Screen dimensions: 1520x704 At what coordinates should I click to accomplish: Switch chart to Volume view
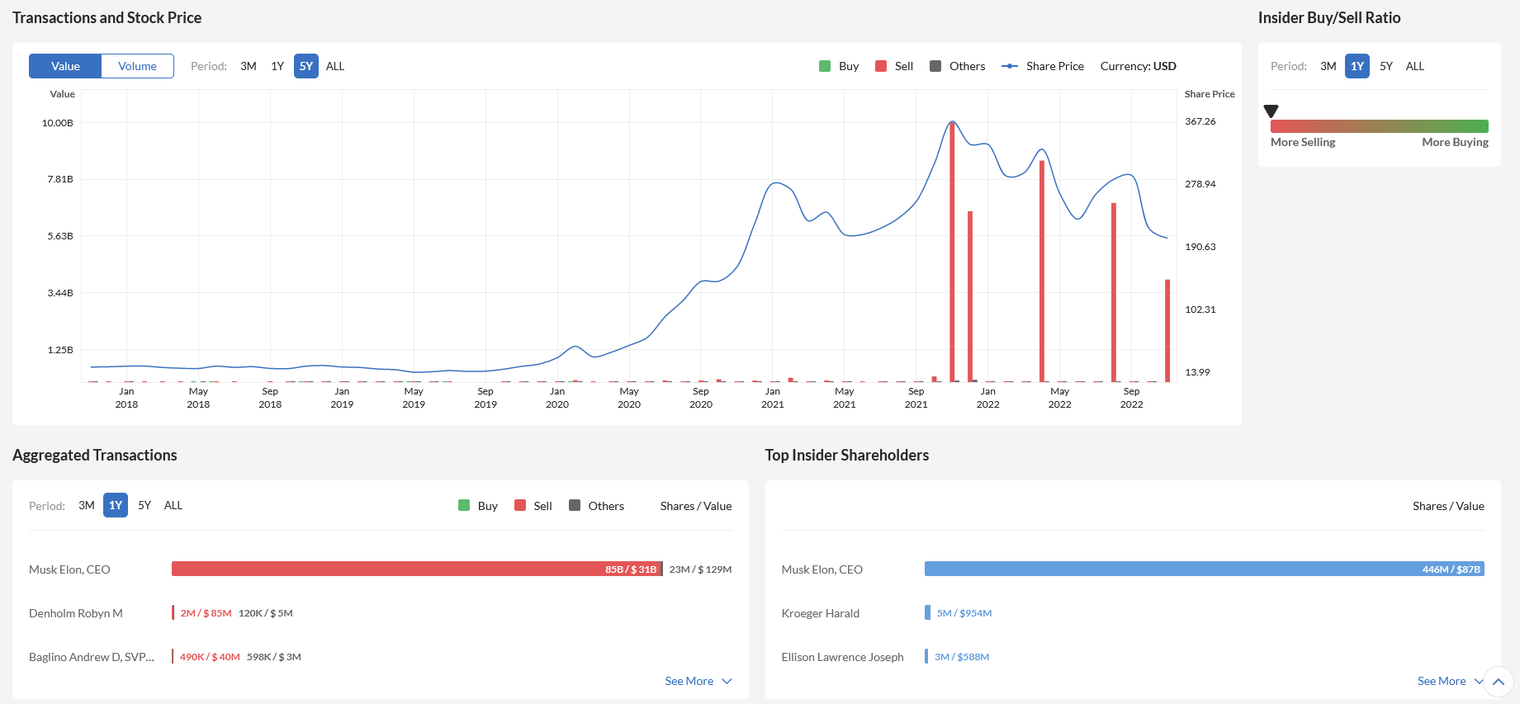click(137, 66)
